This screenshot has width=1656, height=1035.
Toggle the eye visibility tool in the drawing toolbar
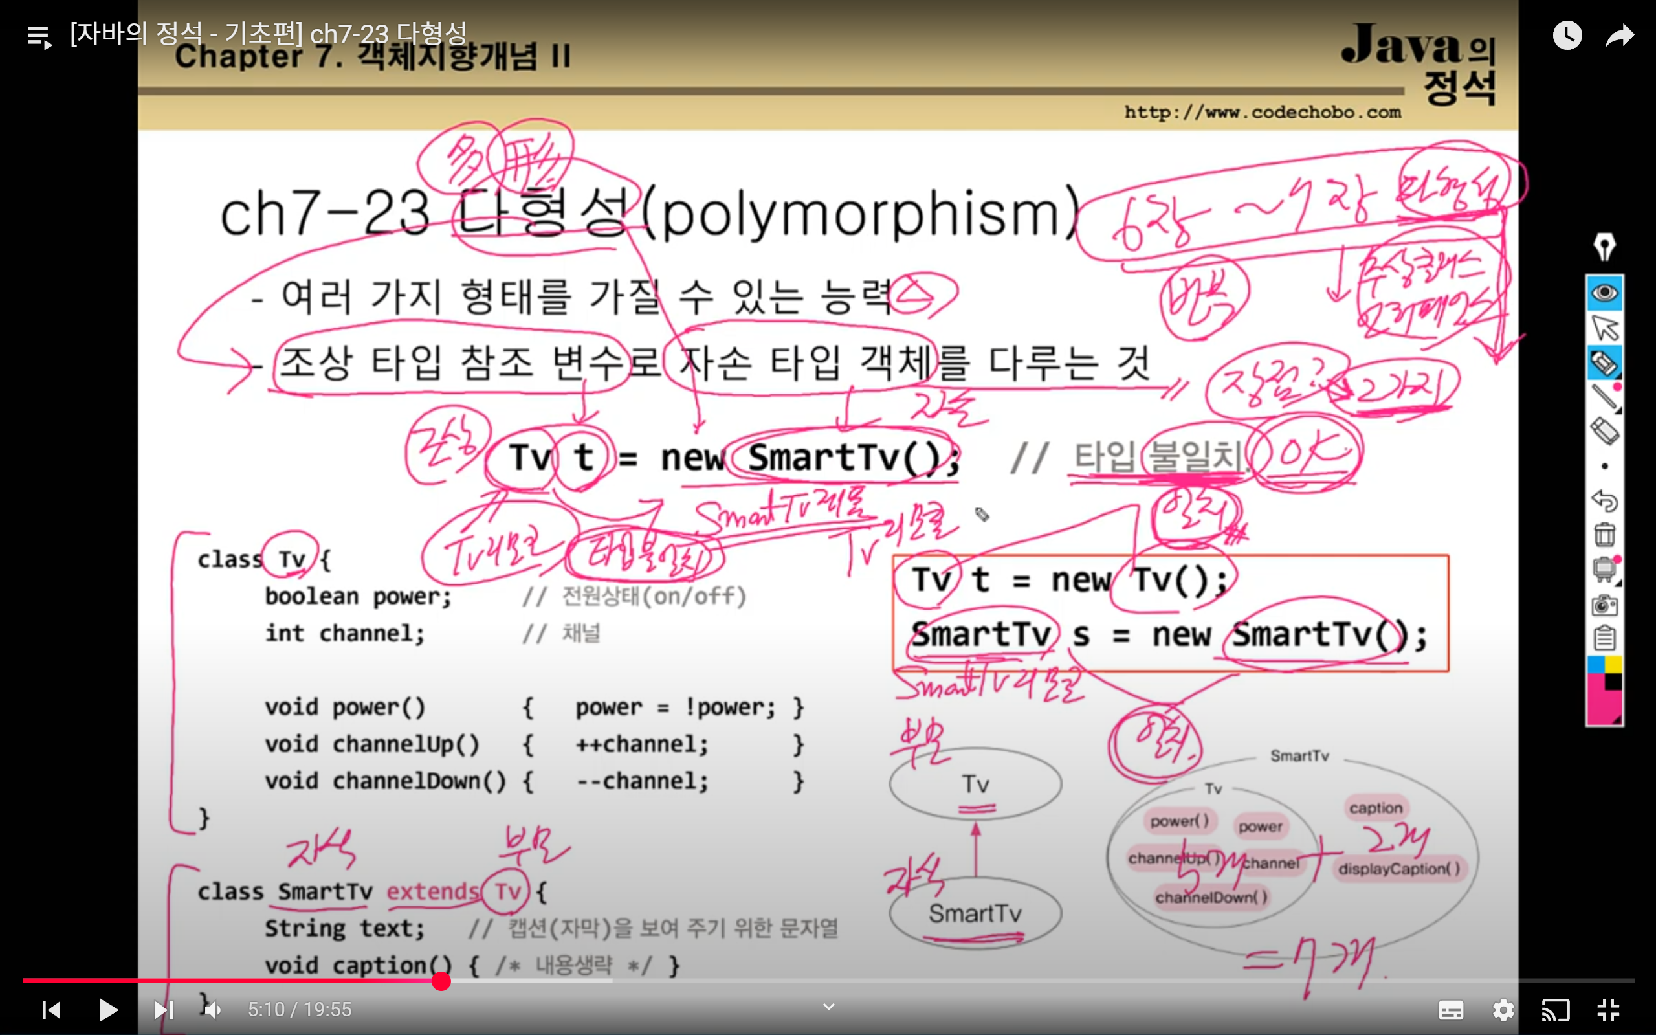point(1605,293)
